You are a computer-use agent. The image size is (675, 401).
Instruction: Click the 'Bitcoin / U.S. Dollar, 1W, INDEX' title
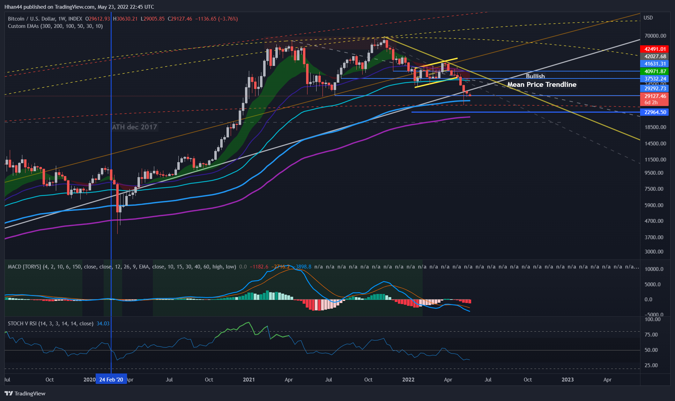[x=45, y=19]
